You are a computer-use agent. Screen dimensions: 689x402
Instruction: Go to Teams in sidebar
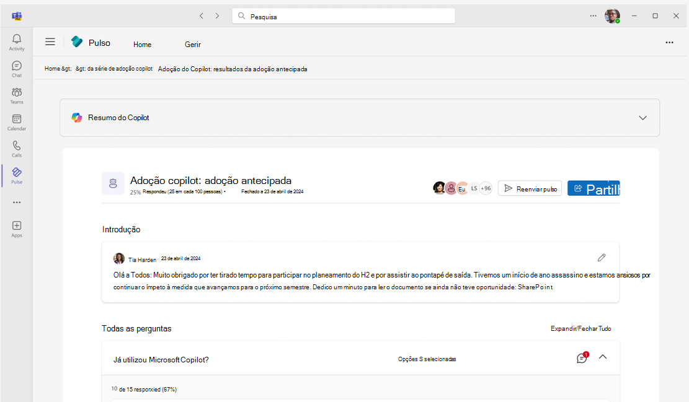(17, 95)
